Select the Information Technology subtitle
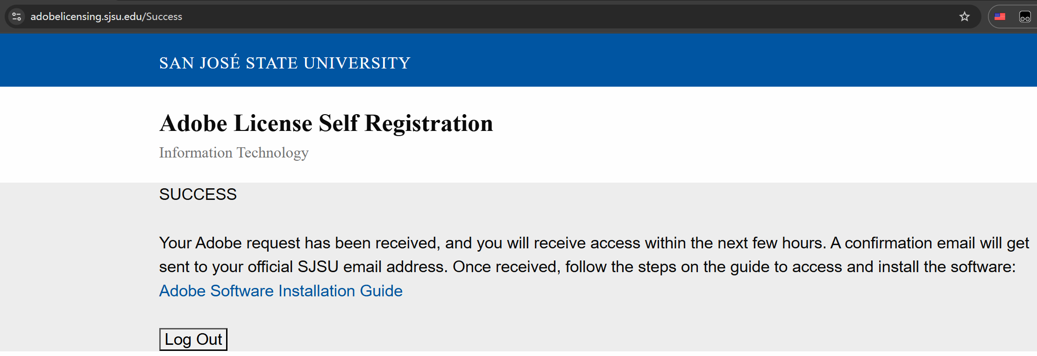The height and width of the screenshot is (356, 1037). pyautogui.click(x=234, y=153)
